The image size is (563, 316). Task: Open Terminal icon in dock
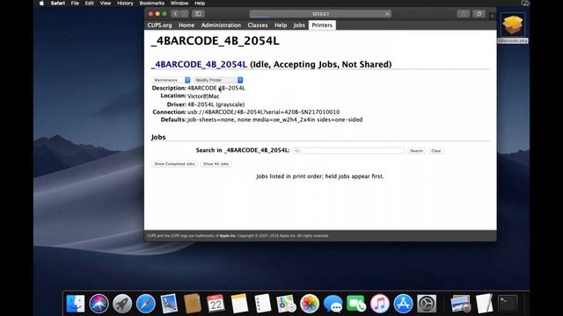coord(508,304)
